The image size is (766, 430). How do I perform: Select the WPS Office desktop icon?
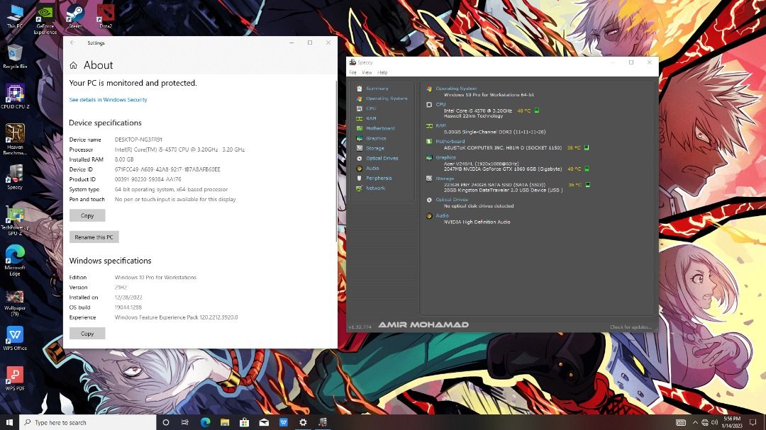tap(15, 338)
